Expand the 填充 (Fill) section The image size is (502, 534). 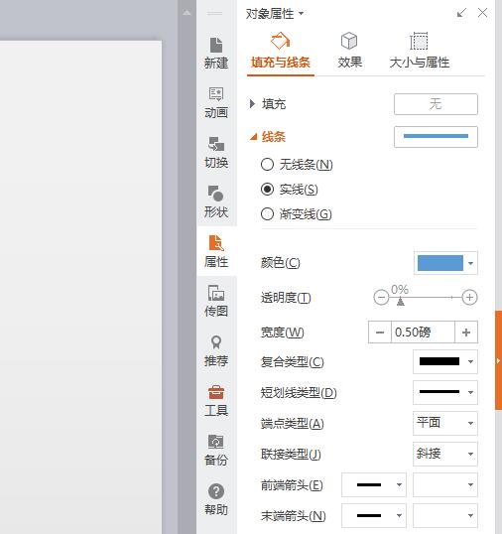252,104
